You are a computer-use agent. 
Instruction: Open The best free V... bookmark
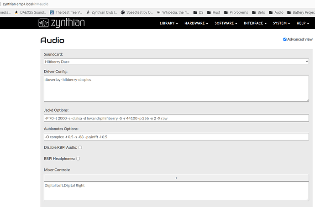tap(66, 12)
